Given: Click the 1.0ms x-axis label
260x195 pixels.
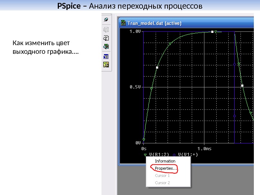Looking at the screenshot, I should [x=204, y=149].
